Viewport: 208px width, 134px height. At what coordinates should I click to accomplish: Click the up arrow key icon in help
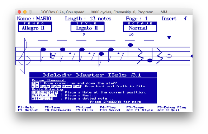(33, 83)
